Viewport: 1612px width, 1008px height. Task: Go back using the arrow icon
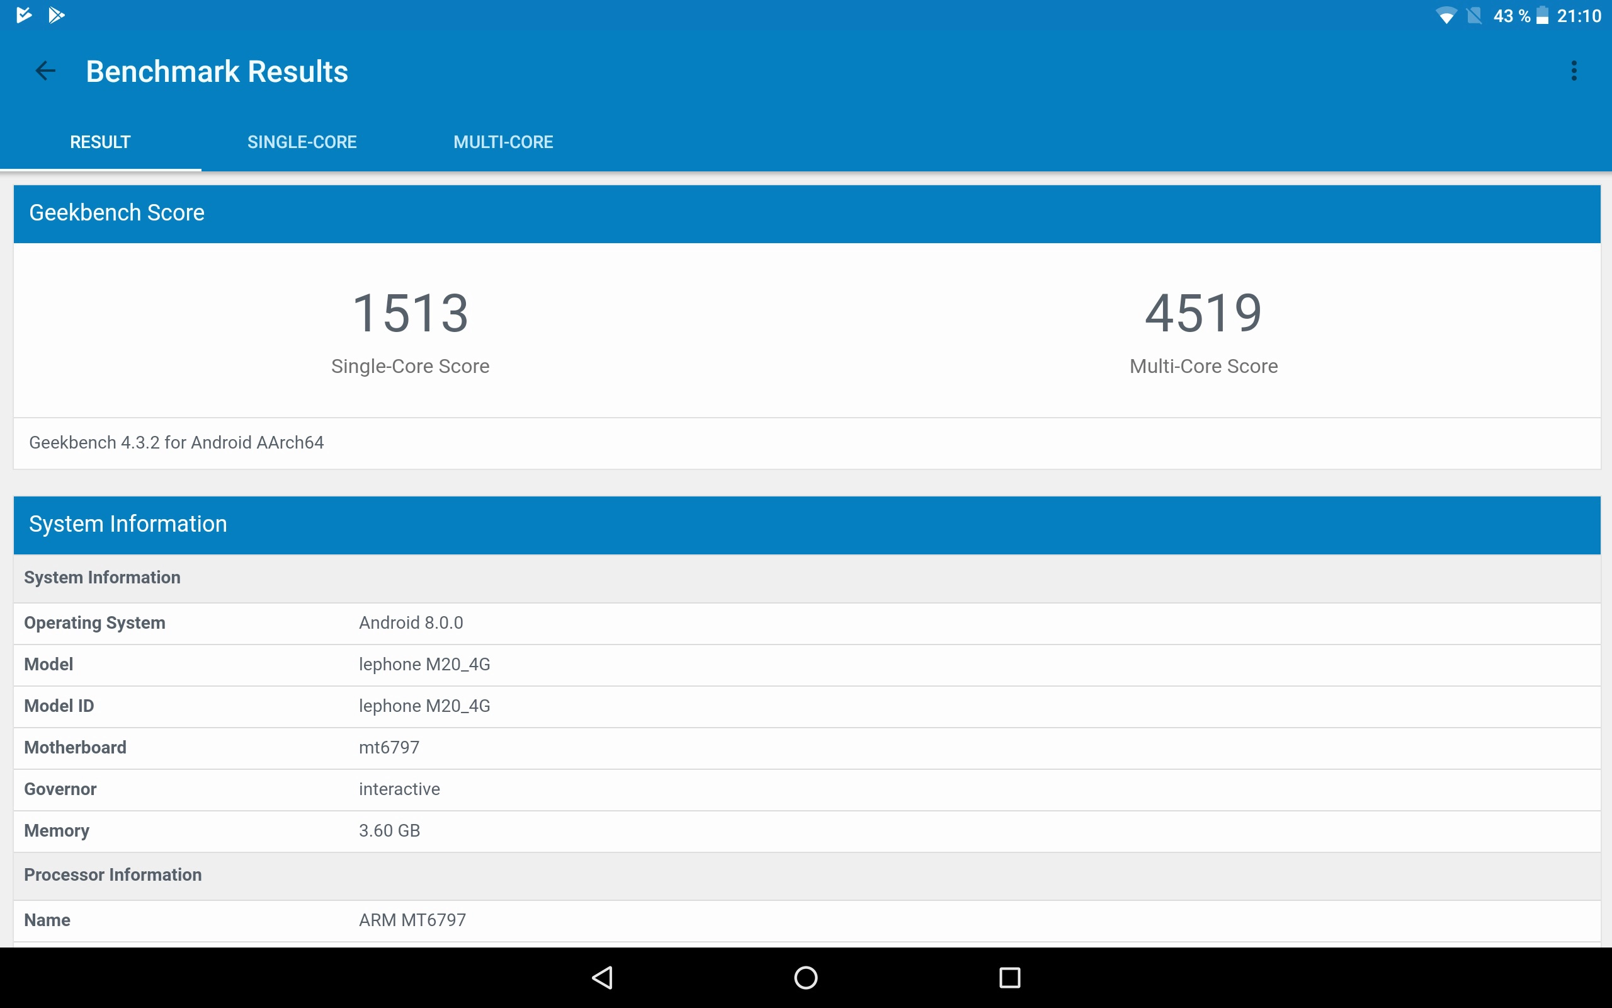[x=45, y=71]
